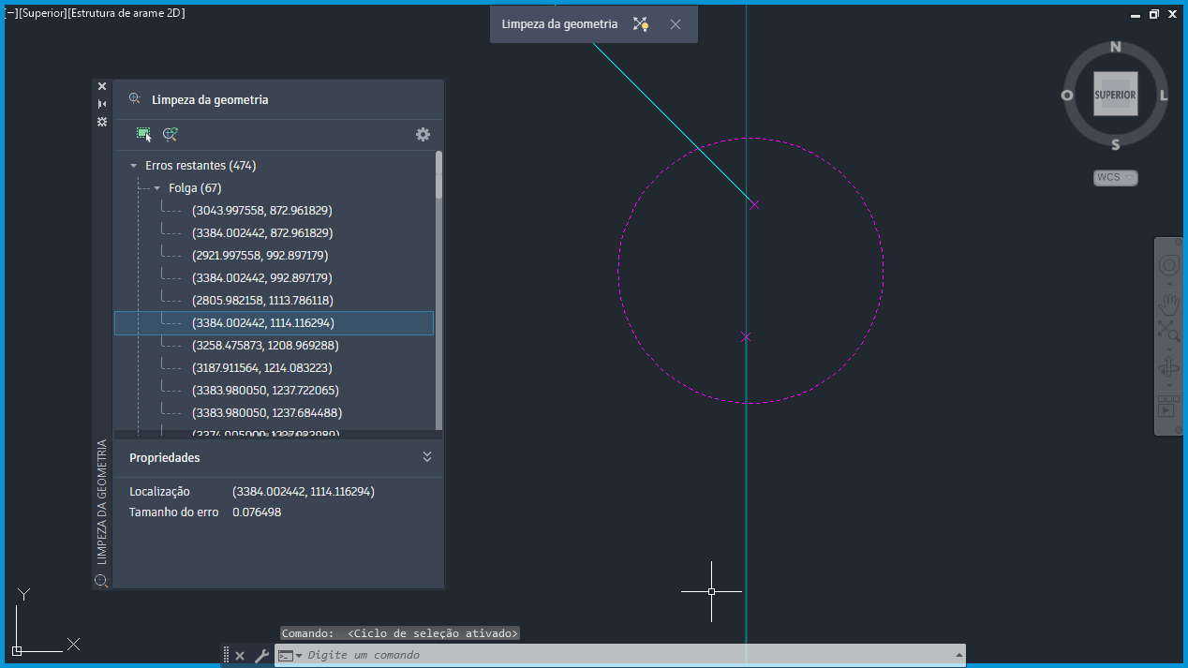The width and height of the screenshot is (1188, 668).
Task: Restore down the drawing window
Action: click(1153, 14)
